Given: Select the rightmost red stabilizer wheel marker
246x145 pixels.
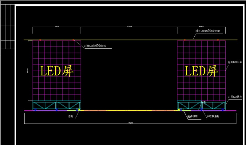Looking at the screenshot, I should 218,40.
